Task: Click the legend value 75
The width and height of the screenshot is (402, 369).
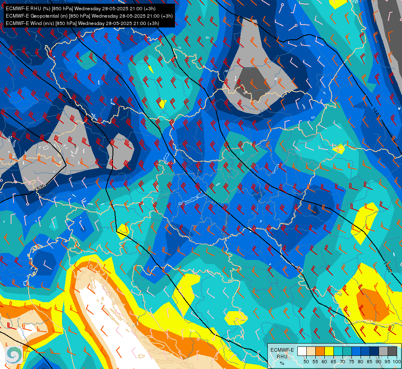Action: coord(351,362)
